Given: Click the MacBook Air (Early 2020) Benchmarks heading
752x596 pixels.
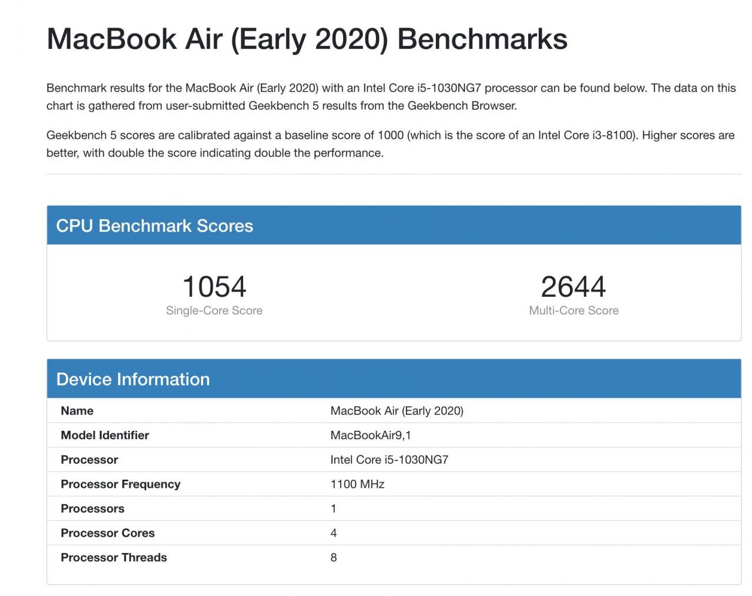Looking at the screenshot, I should coord(307,39).
